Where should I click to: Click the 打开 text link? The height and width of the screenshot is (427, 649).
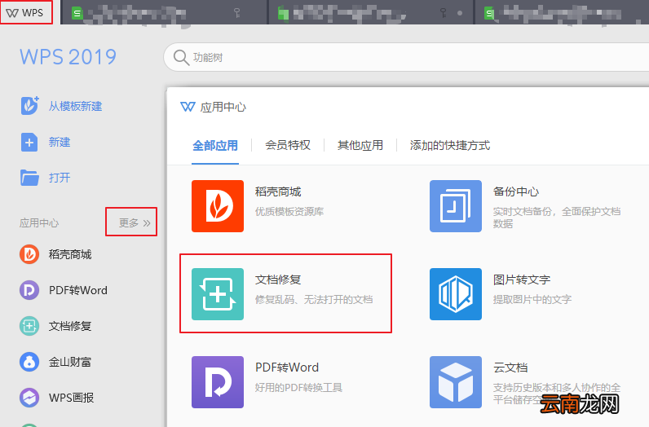[60, 178]
